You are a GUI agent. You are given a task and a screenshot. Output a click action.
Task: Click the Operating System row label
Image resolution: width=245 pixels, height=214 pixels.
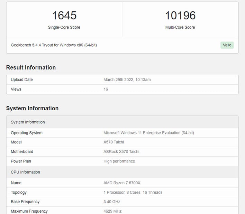coord(27,133)
